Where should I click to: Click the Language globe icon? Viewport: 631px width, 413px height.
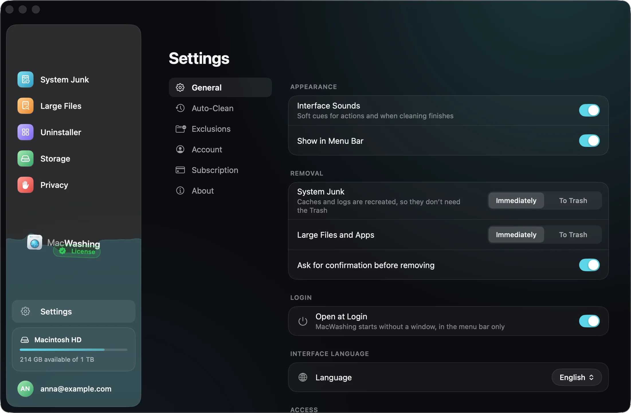point(303,377)
